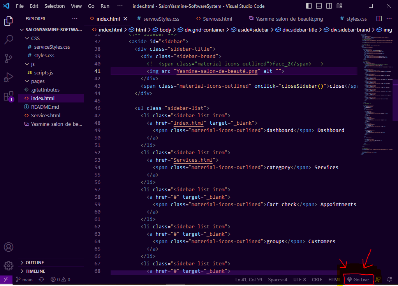The image size is (398, 286).
Task: Open the Edit menu
Action: click(34, 6)
